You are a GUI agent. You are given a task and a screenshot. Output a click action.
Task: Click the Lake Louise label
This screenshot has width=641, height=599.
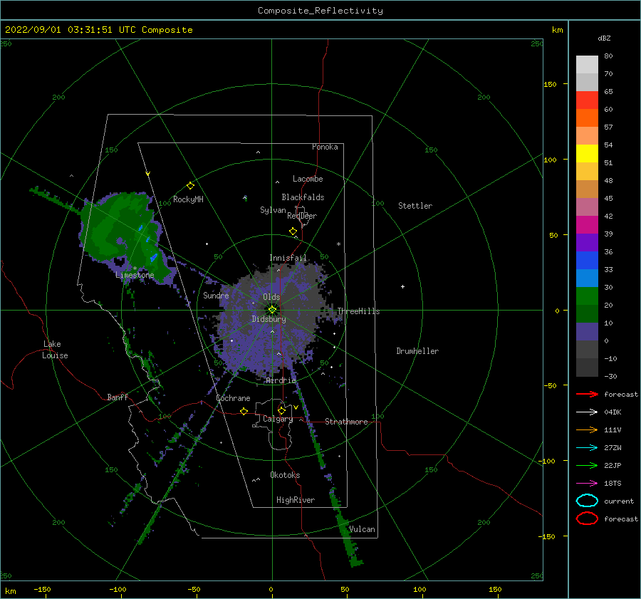pyautogui.click(x=55, y=350)
